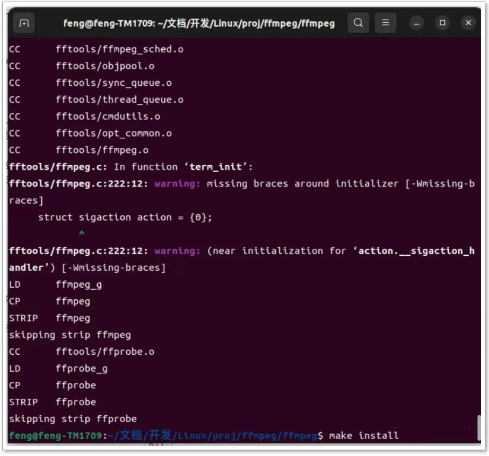The width and height of the screenshot is (489, 456).
Task: Click the window title path text
Action: click(199, 23)
